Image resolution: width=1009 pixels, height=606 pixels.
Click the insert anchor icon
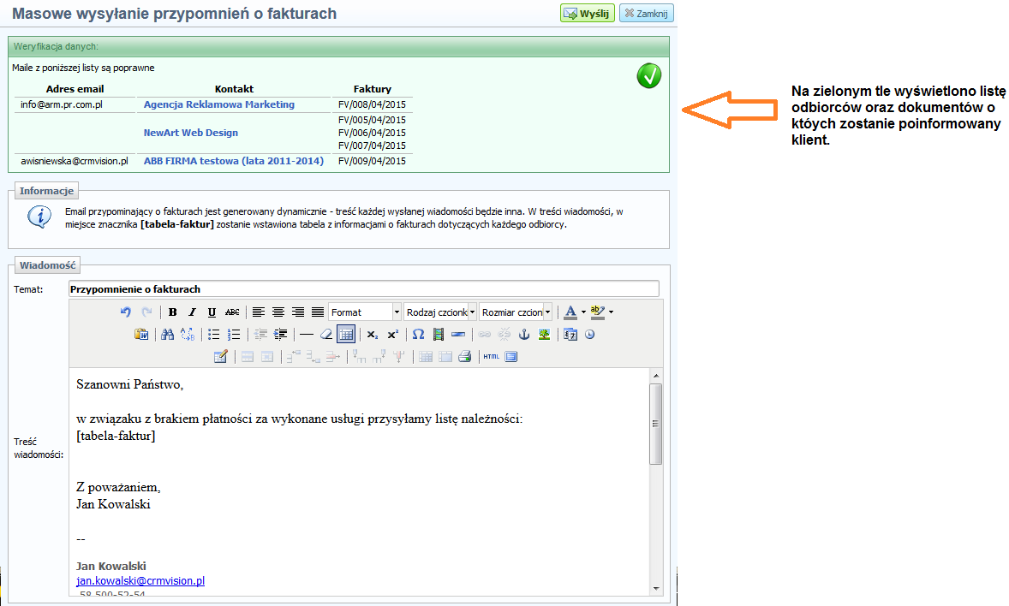coord(525,335)
